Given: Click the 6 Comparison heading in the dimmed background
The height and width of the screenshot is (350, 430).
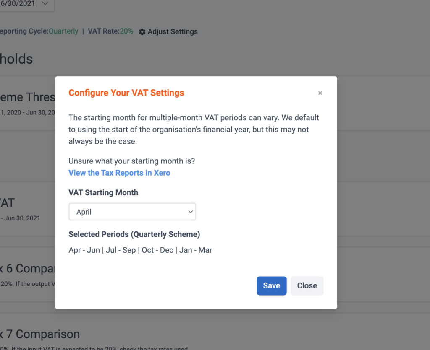Looking at the screenshot, I should click(27, 268).
